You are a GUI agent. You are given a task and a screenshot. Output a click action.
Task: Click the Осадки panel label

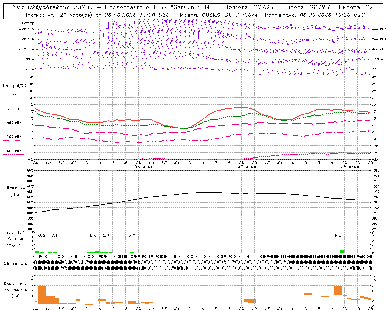(x=15, y=239)
